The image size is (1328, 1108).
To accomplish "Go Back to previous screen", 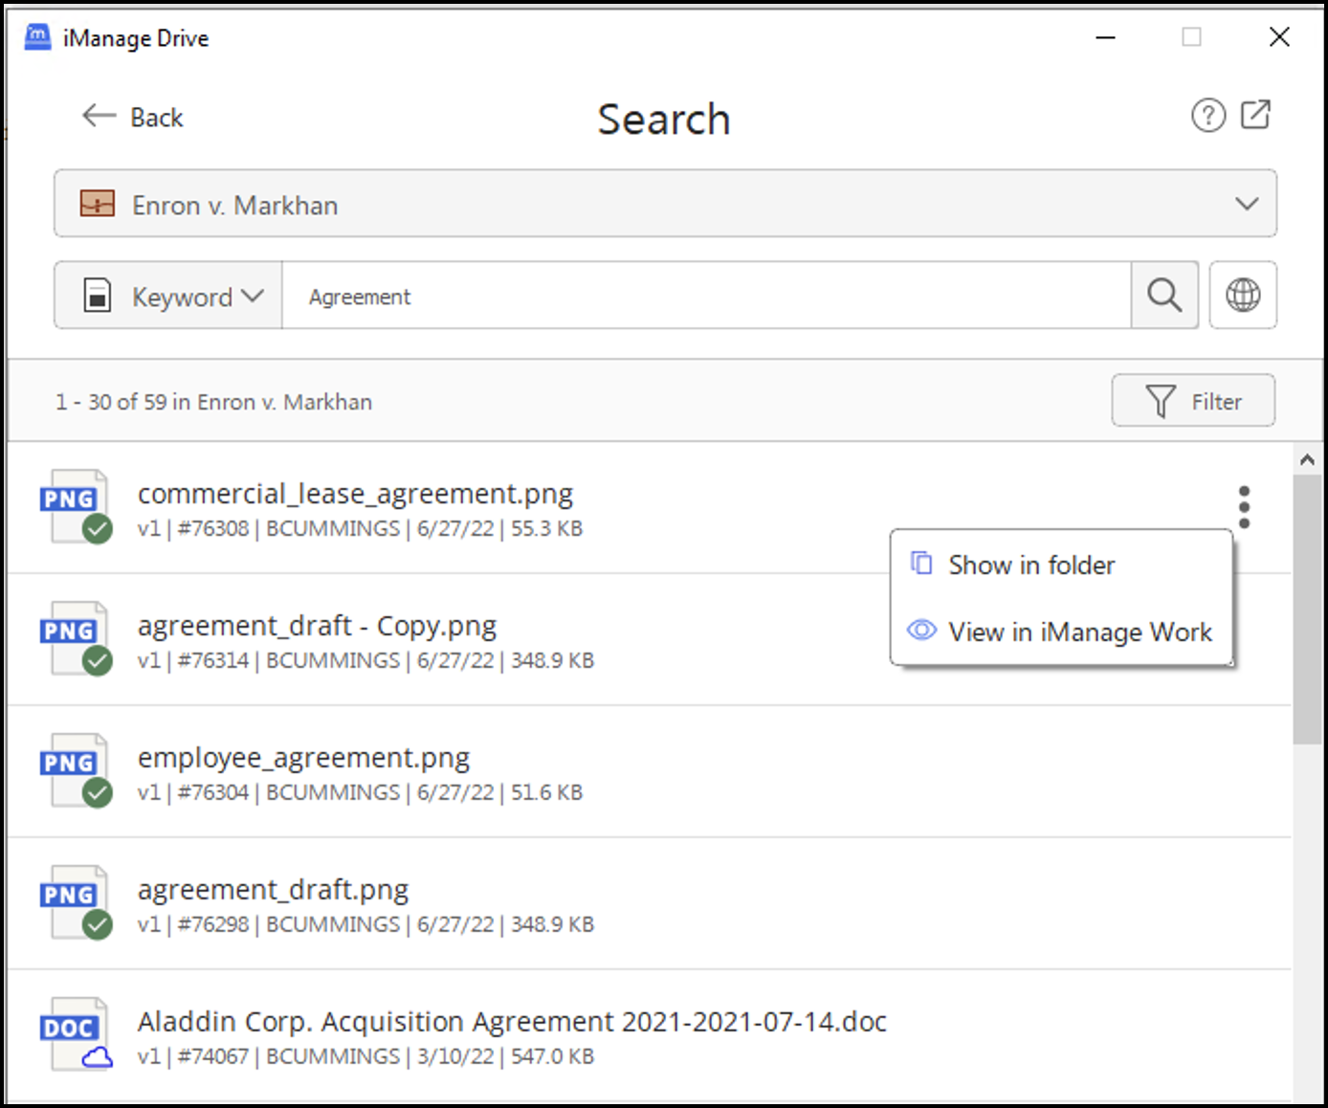I will [x=133, y=118].
